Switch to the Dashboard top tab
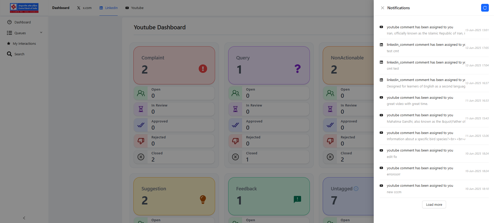 (x=61, y=8)
